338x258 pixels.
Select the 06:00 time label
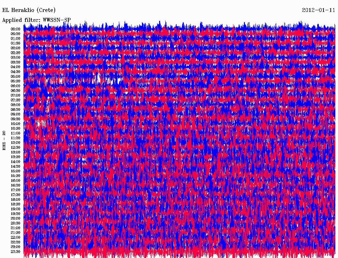16,86
